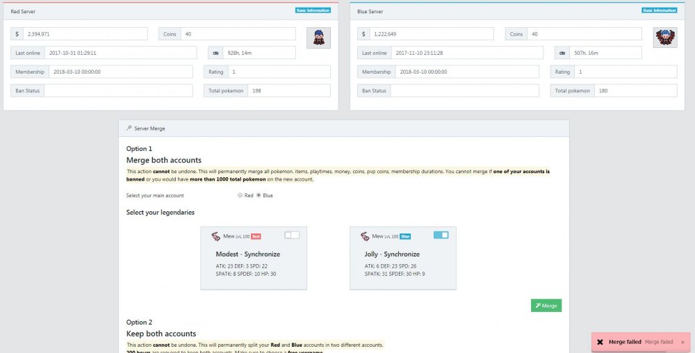The width and height of the screenshot is (695, 353).
Task: Disable the Jolly Mew legendary toggle
Action: pos(441,236)
